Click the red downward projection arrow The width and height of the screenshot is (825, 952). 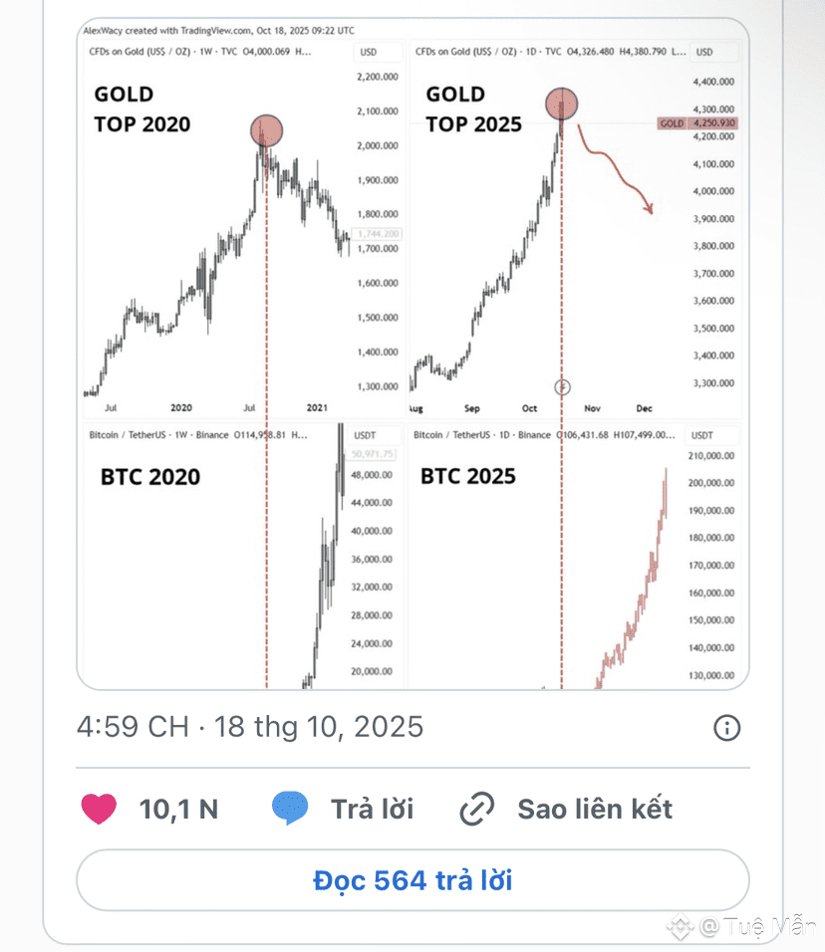[x=618, y=169]
